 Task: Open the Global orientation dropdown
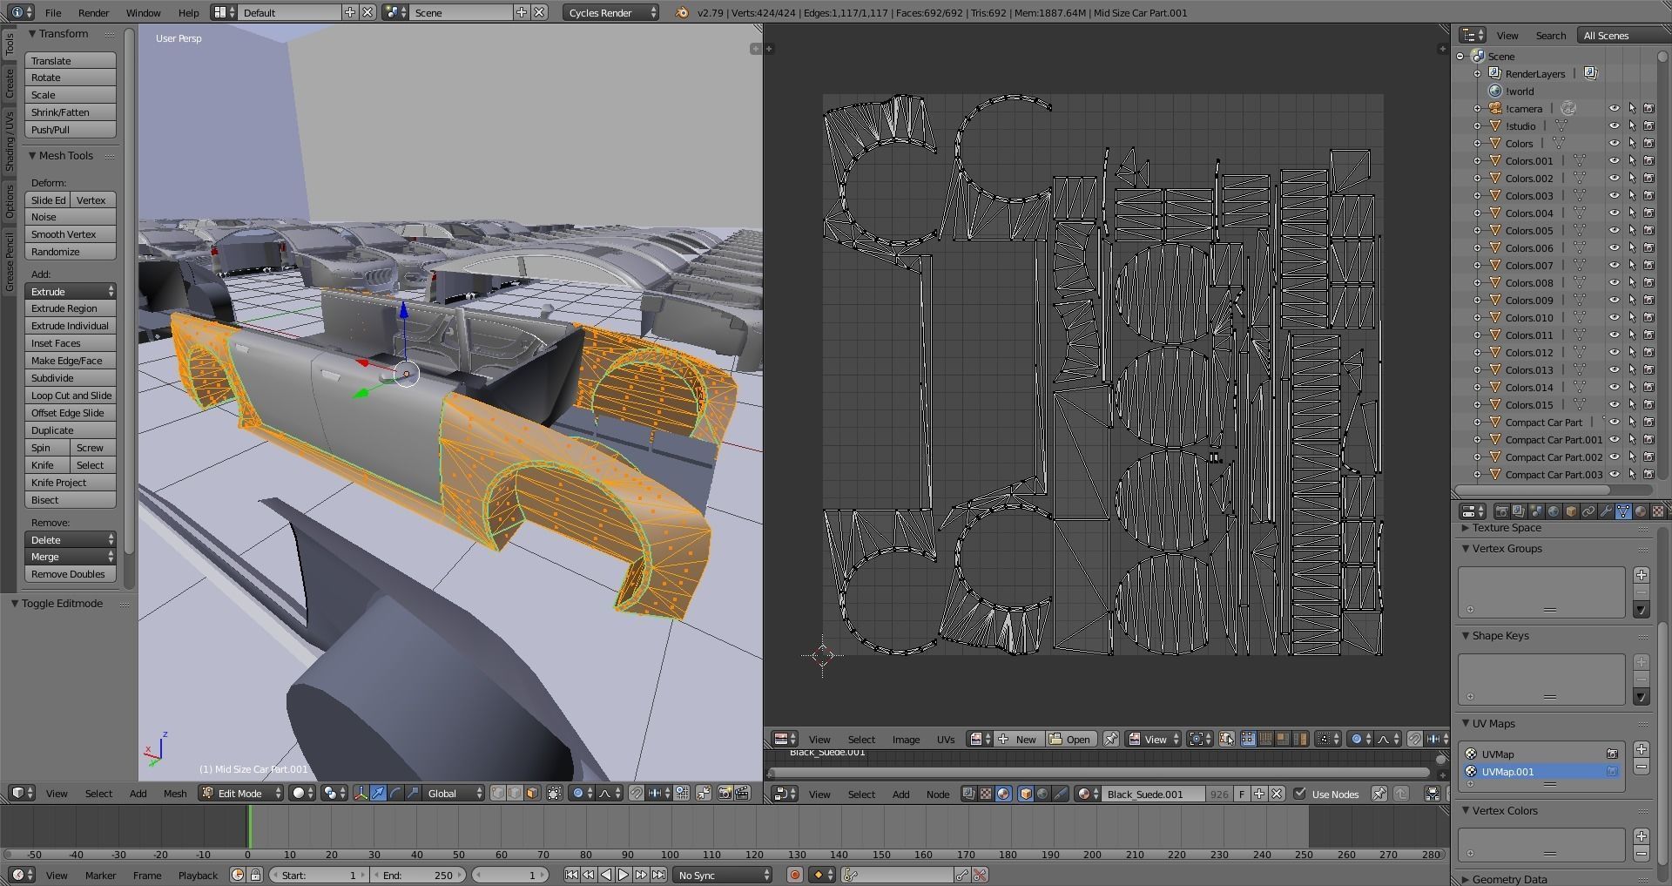[454, 794]
